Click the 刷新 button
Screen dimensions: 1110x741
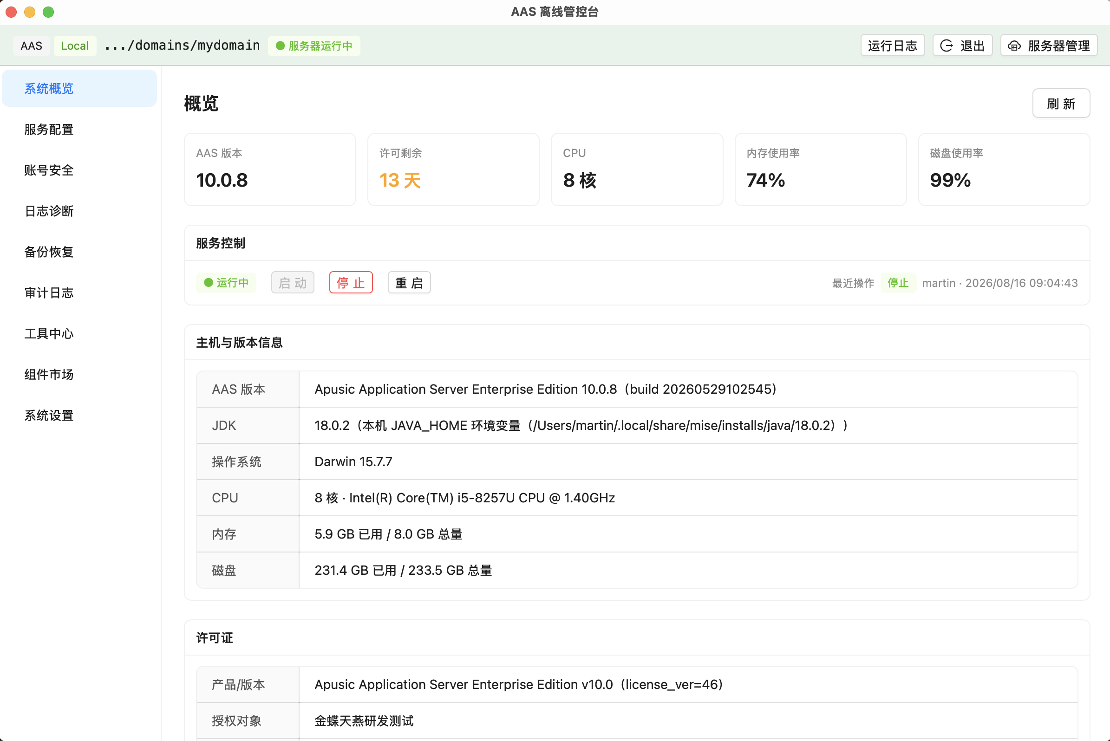pos(1061,104)
